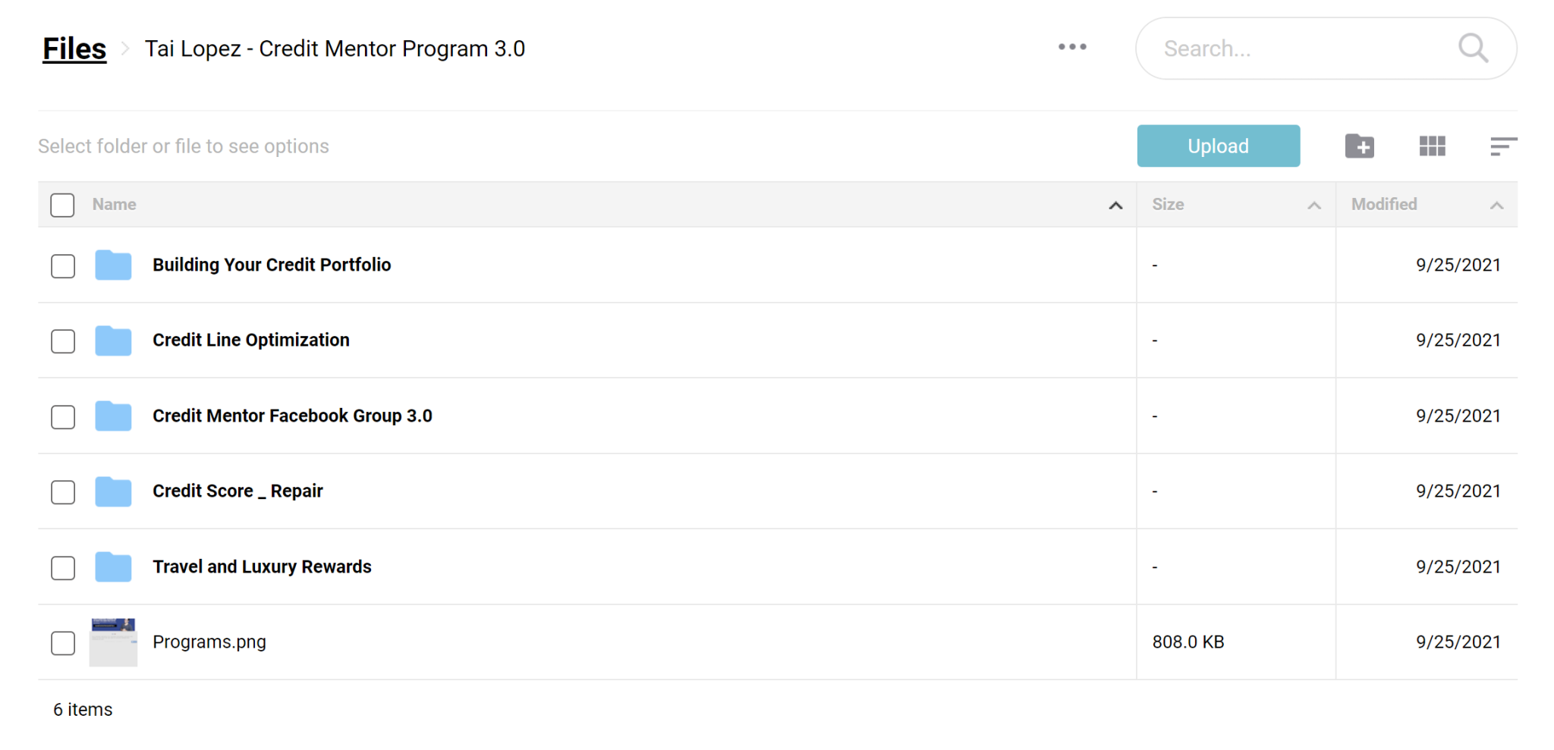Click the search magnifier icon
Screen dimensions: 1554x750
[1473, 49]
